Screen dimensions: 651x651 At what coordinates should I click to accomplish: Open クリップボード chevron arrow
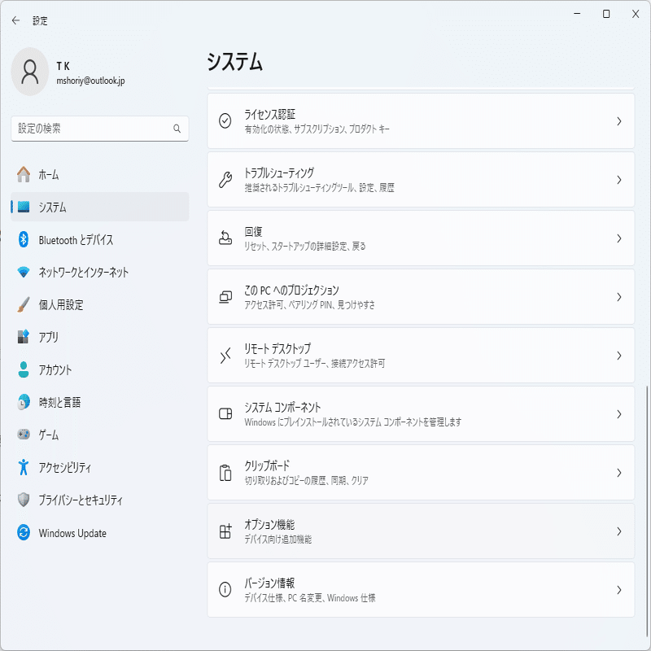coord(619,473)
